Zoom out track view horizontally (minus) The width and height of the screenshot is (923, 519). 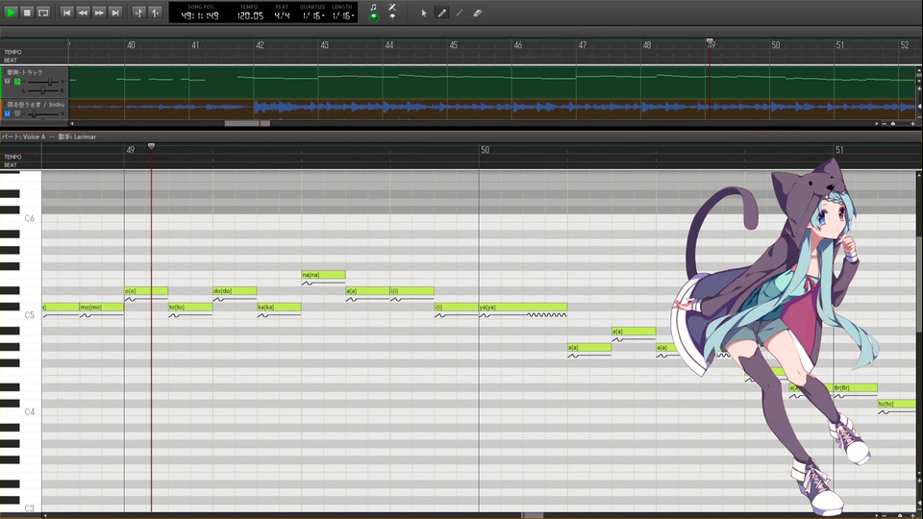click(885, 124)
